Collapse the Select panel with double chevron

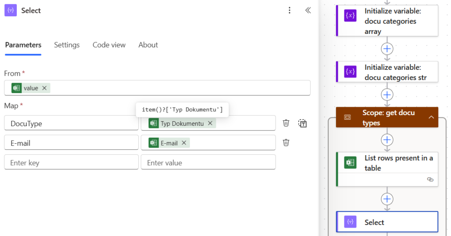click(308, 11)
